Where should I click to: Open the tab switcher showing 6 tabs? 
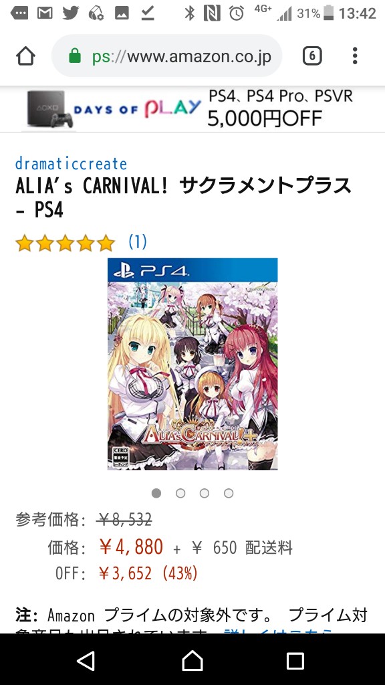(x=312, y=56)
